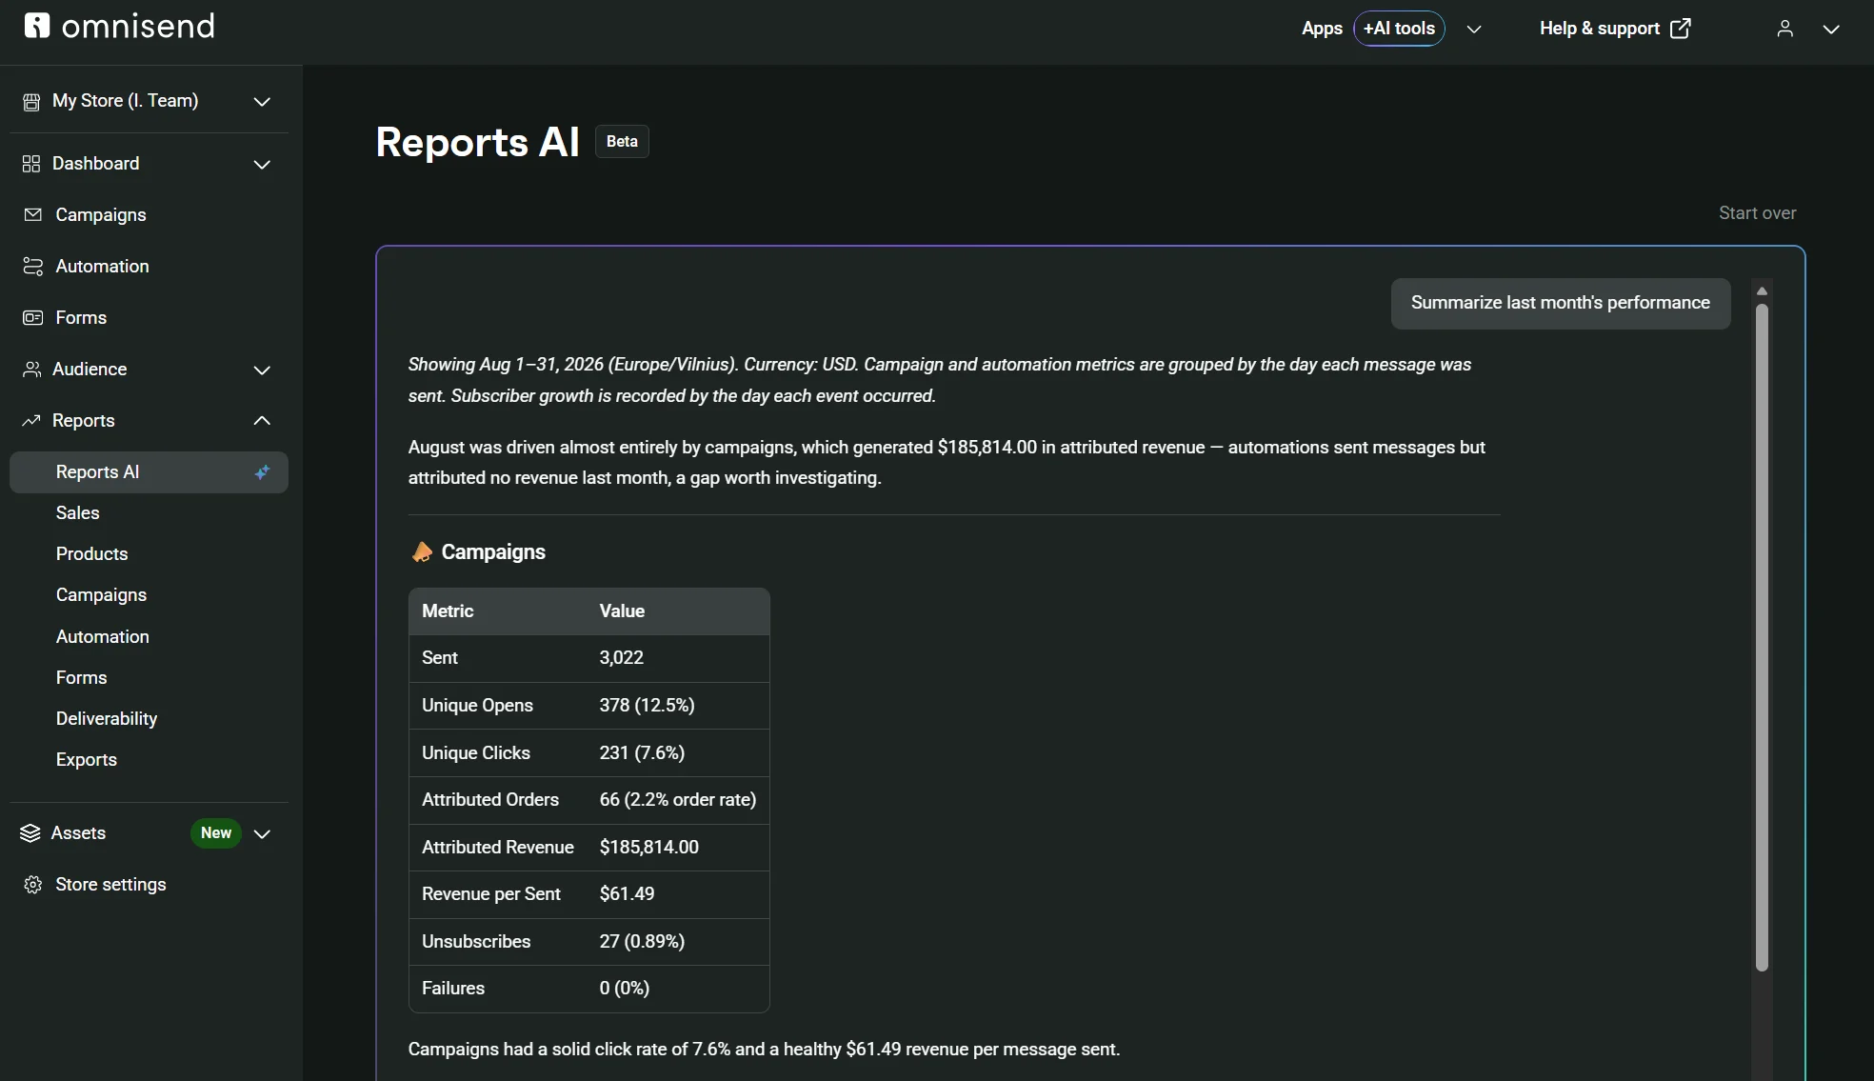Click the Unique Opens value 378 (12.5%)
The width and height of the screenshot is (1874, 1081).
pos(647,706)
